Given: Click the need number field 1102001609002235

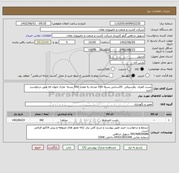Looking at the screenshot, I should 127,23.
